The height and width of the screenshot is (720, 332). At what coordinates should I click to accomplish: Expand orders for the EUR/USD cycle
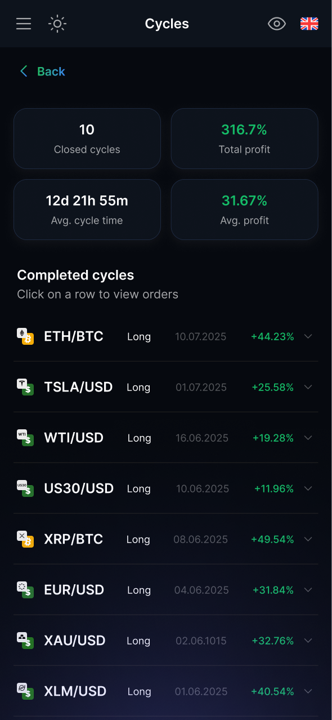coord(308,590)
